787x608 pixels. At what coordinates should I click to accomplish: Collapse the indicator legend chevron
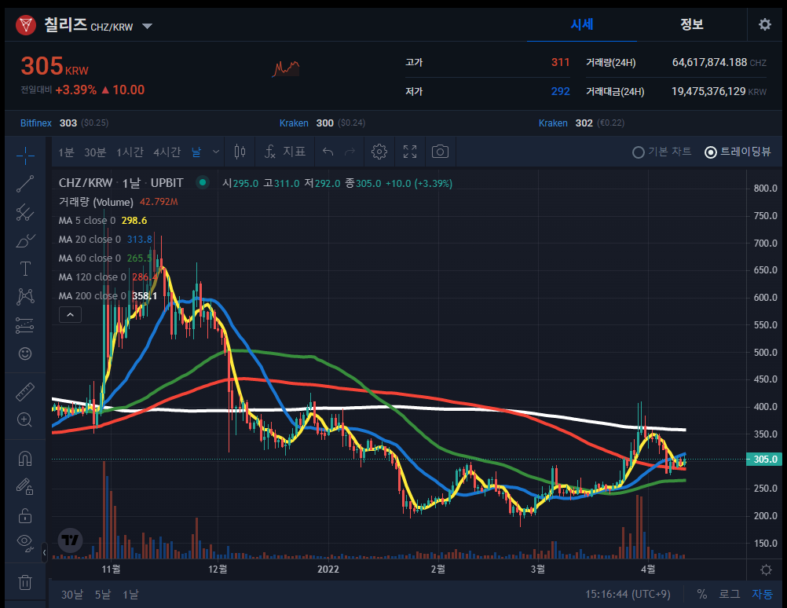point(70,315)
